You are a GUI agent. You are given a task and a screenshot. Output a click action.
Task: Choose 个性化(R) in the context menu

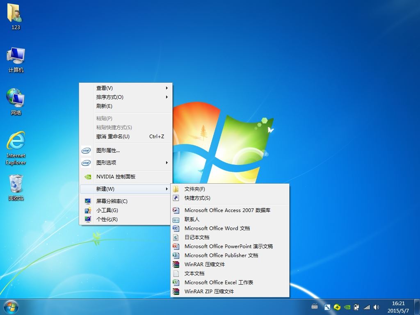click(x=126, y=219)
